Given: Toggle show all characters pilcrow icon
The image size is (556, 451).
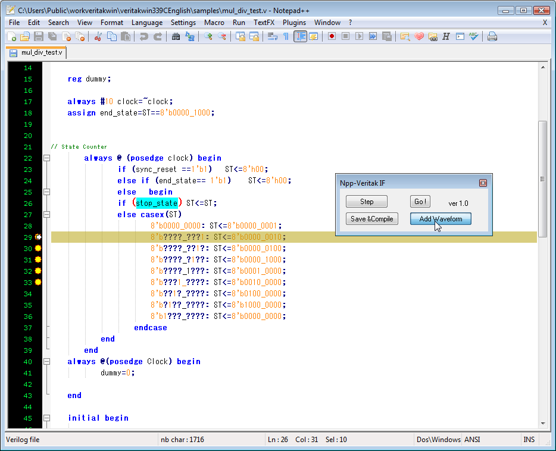Looking at the screenshot, I should (x=286, y=36).
